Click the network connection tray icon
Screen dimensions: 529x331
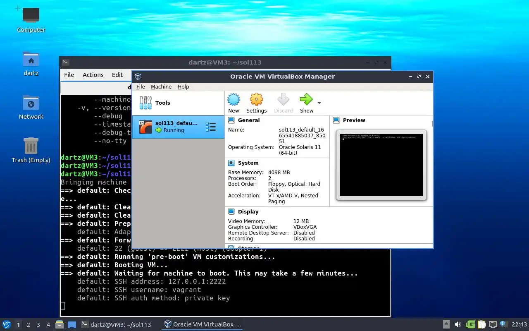[x=493, y=324]
